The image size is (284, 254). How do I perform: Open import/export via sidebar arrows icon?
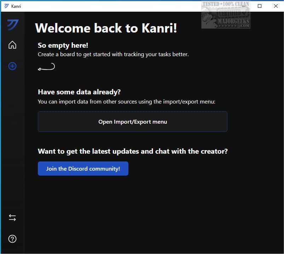12,218
